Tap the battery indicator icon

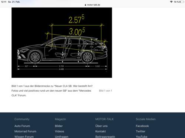click(182, 2)
